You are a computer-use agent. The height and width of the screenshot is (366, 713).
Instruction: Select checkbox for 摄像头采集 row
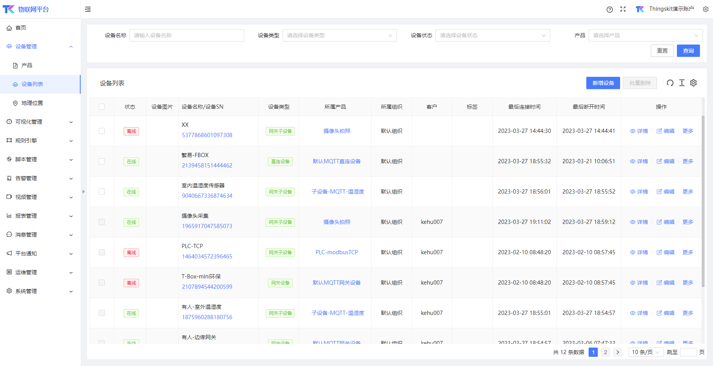click(x=102, y=222)
